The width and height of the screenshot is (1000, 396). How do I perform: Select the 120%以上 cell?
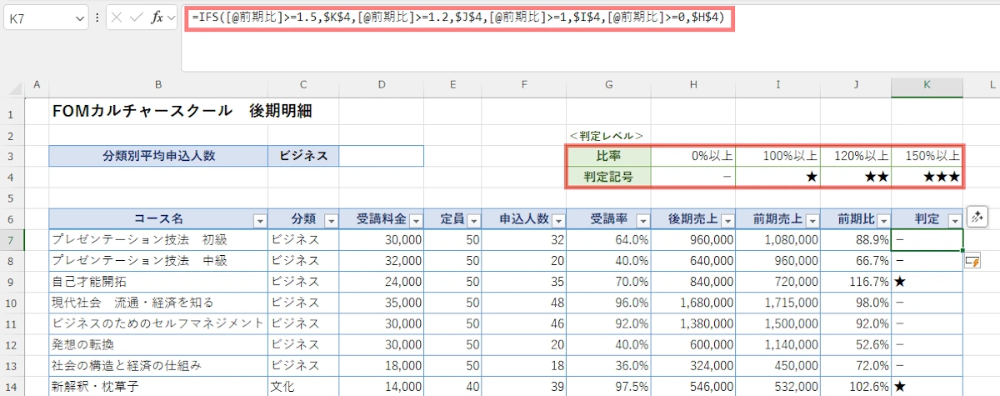tap(855, 156)
